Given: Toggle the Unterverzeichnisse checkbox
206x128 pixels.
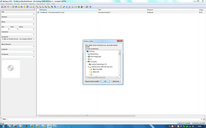Looking at the screenshot, I should click(86, 49).
